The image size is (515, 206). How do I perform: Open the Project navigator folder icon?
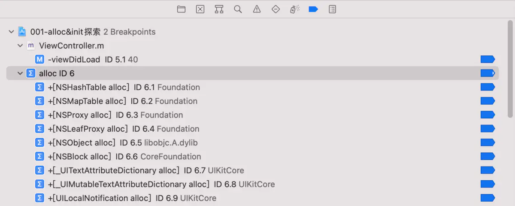point(182,9)
